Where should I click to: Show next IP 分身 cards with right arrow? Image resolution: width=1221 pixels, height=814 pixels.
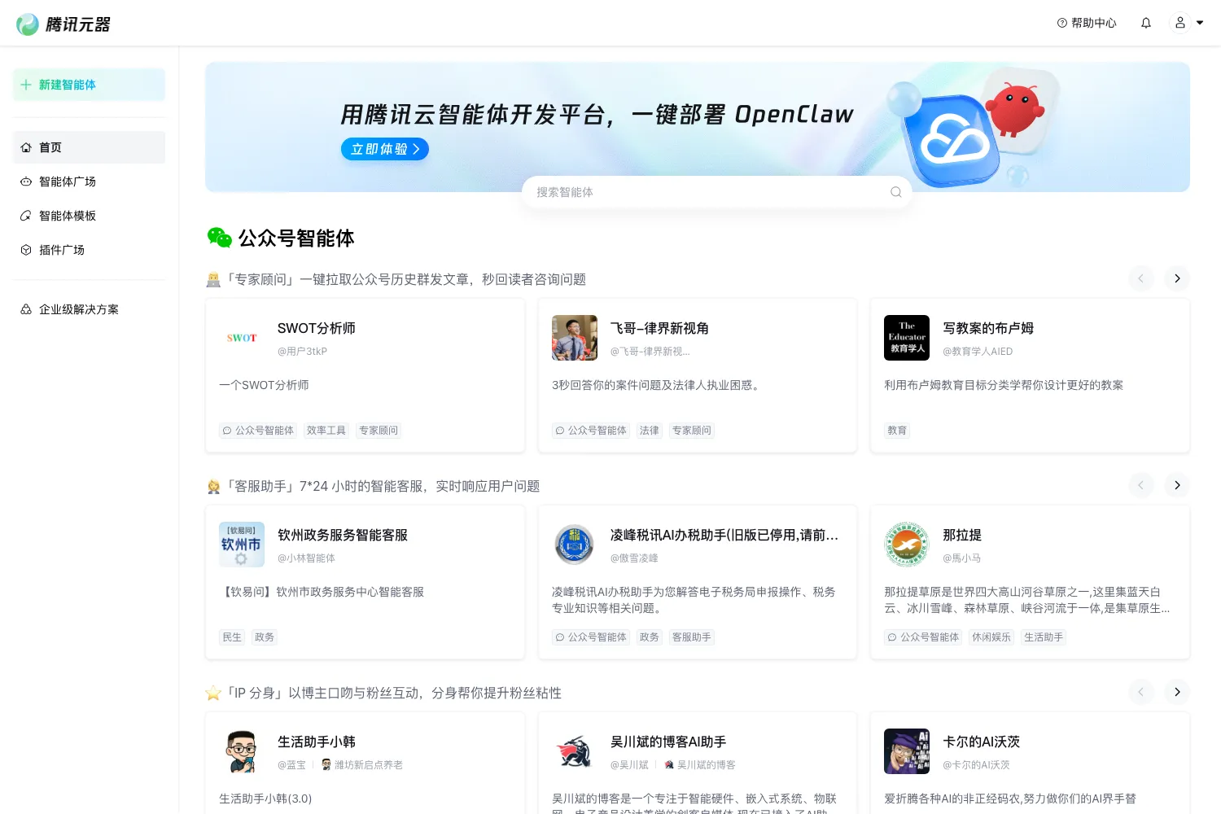coord(1177,692)
